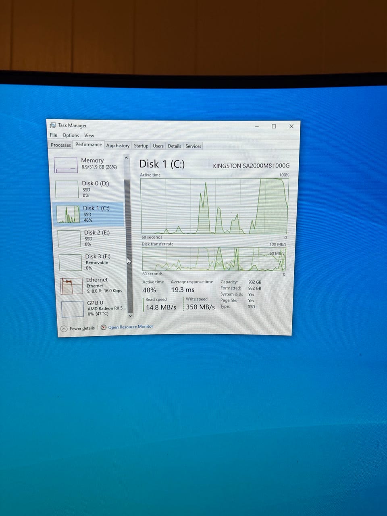Close the Task Manager window
The height and width of the screenshot is (516, 387).
(291, 126)
